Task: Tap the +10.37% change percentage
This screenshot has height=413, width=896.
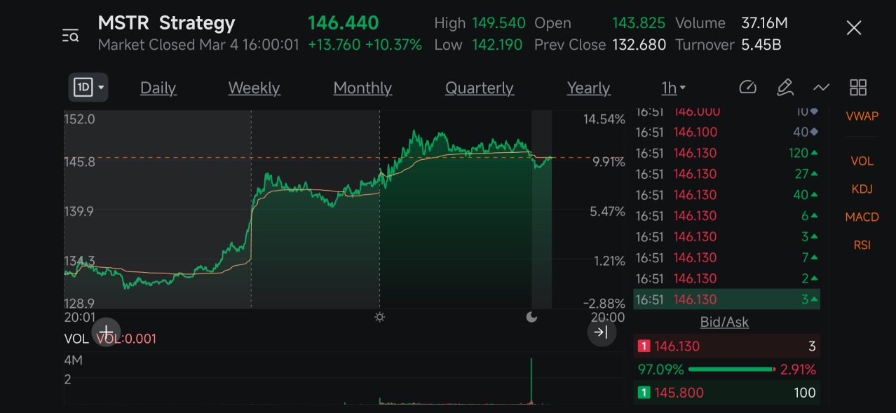Action: (x=393, y=45)
